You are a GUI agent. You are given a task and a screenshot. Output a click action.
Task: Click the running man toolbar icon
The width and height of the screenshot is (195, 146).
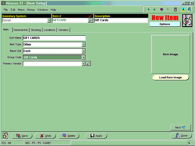click(x=183, y=9)
